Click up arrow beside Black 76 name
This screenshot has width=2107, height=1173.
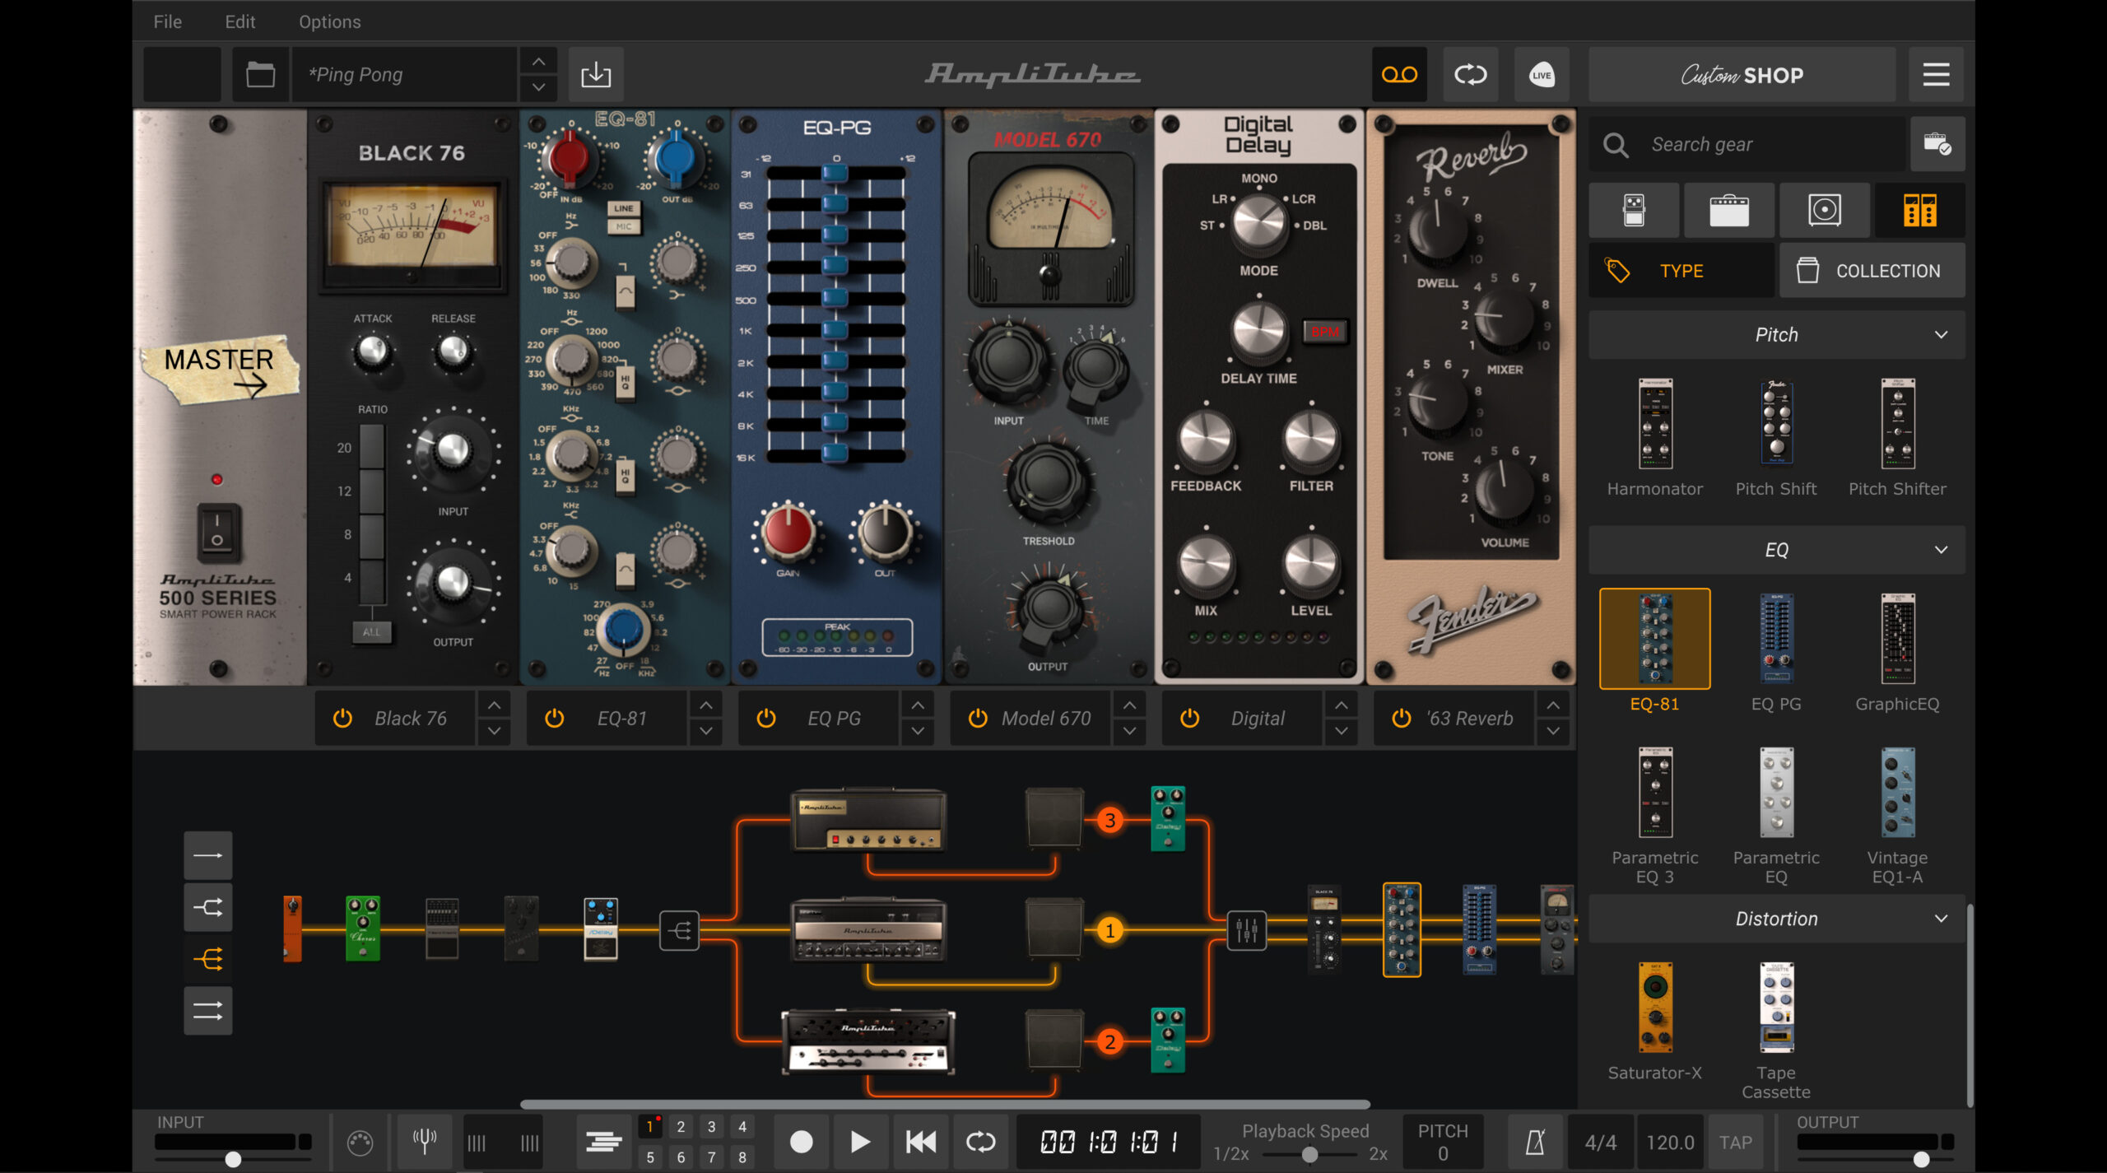pos(494,705)
